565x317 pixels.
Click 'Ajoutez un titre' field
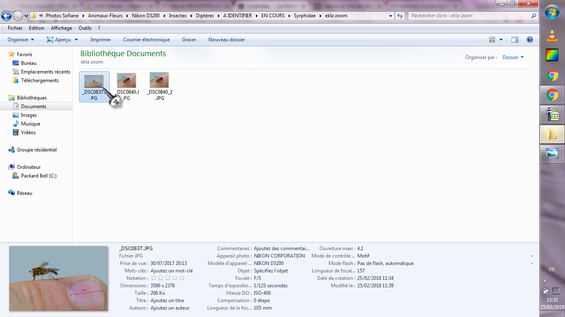(x=168, y=300)
